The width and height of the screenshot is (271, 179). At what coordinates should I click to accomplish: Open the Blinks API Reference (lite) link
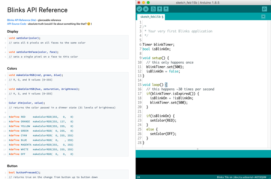tap(22, 20)
